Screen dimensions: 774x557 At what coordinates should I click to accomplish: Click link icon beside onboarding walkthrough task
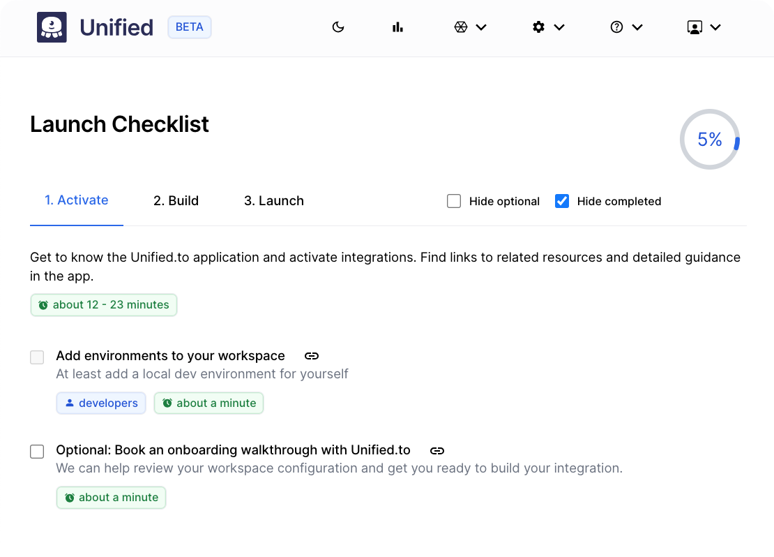(437, 450)
